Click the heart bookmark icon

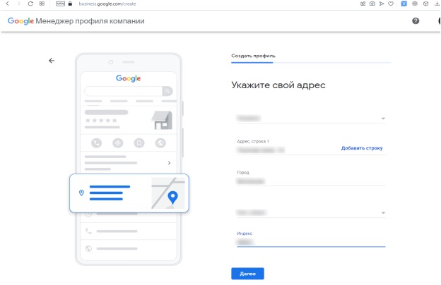(x=391, y=4)
